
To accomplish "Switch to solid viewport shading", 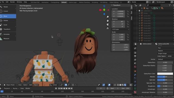I will 120,85.
